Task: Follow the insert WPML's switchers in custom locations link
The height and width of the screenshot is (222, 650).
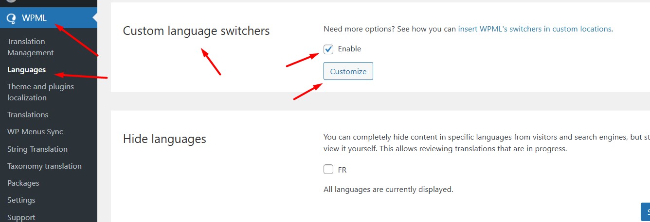Action: click(535, 29)
